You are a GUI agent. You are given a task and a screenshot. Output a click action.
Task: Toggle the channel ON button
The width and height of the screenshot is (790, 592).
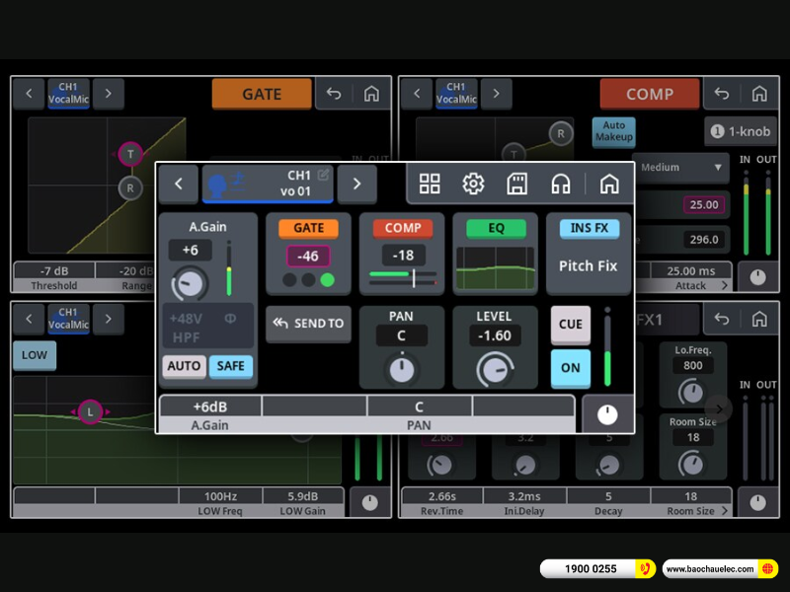pyautogui.click(x=571, y=368)
